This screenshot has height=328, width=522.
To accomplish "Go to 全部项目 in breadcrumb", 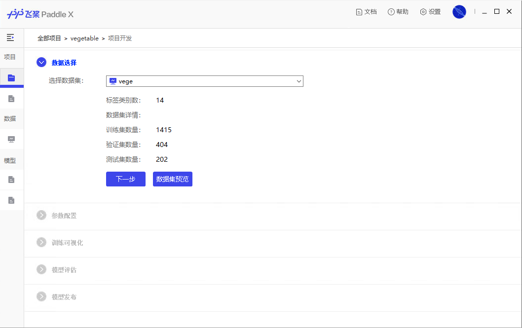I will (49, 38).
